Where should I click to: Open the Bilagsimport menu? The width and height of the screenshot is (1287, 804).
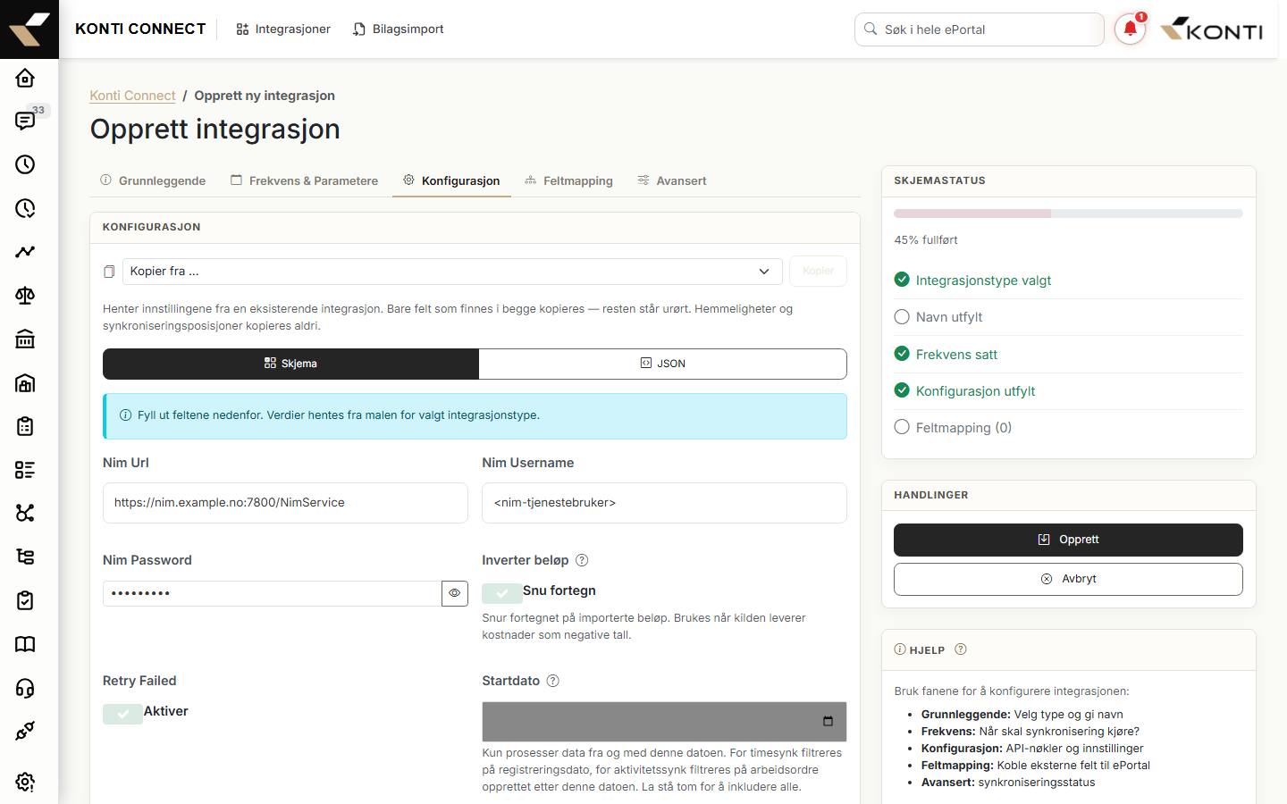point(399,29)
